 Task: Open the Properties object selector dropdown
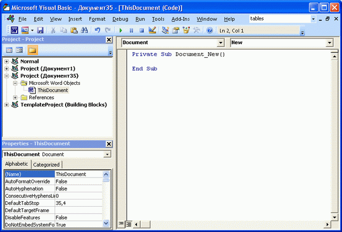coord(107,154)
